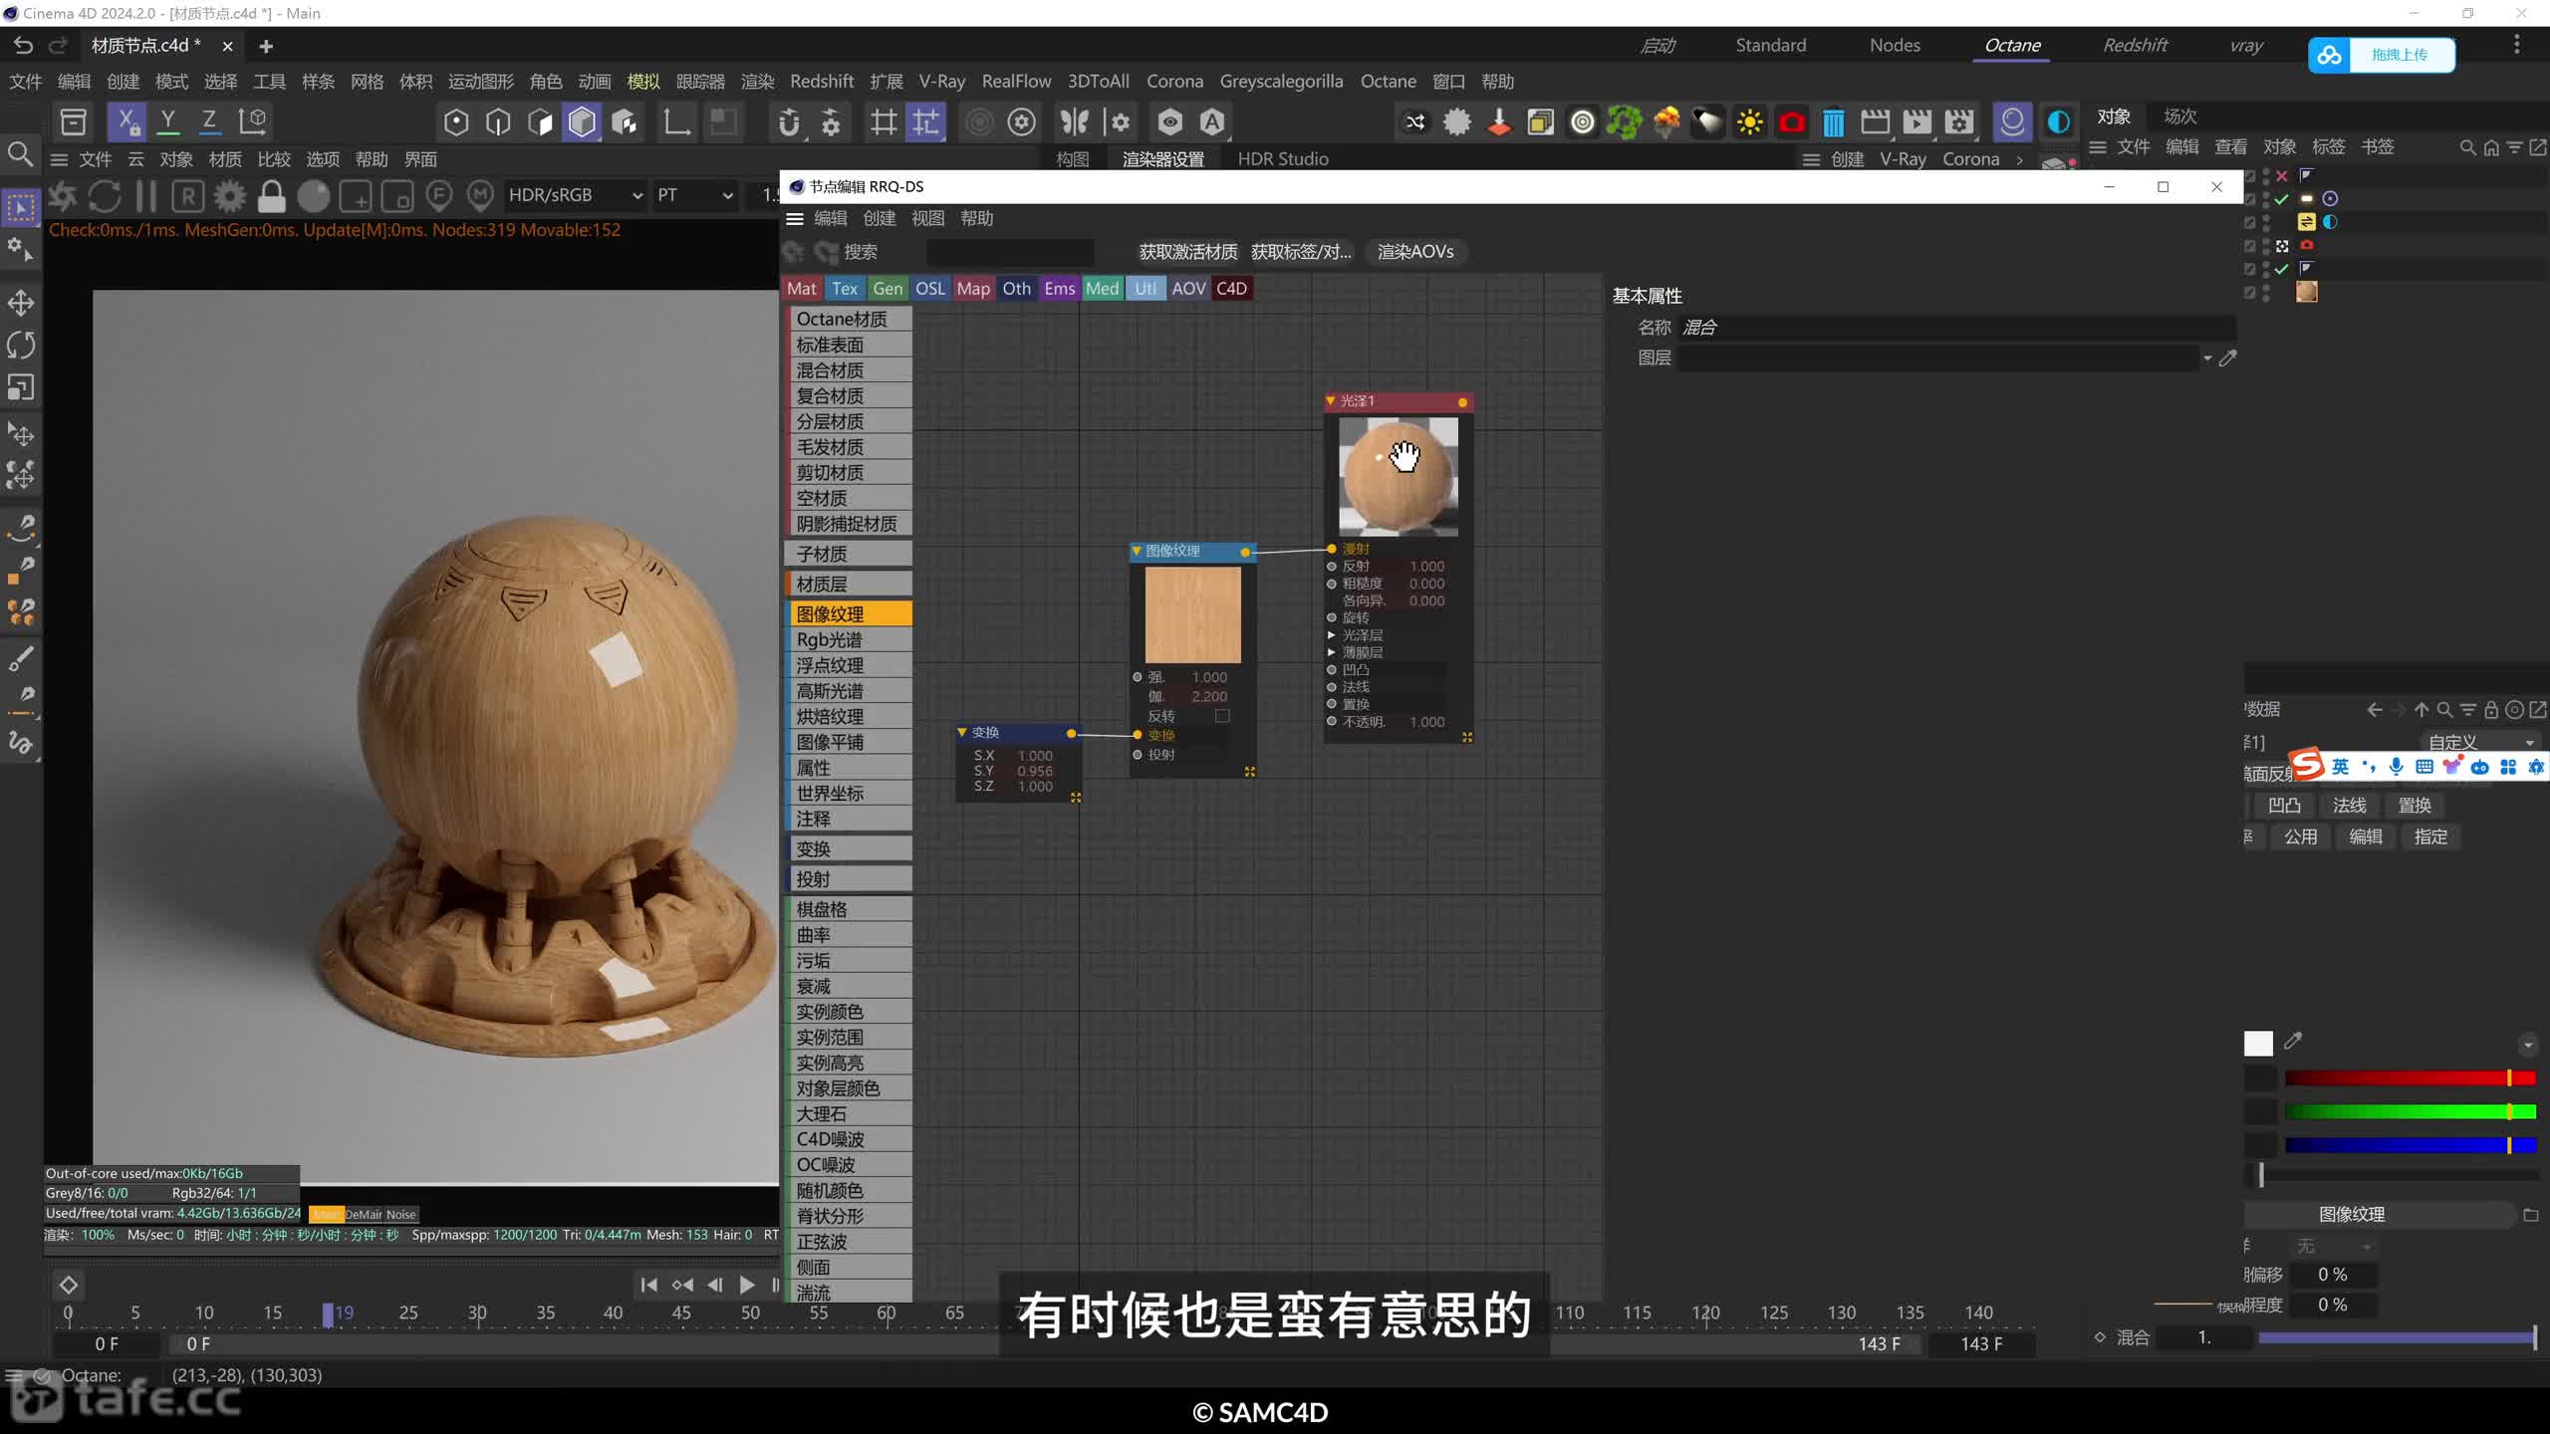Click the red color channel slider
This screenshot has width=2550, height=1434.
coord(2411,1078)
